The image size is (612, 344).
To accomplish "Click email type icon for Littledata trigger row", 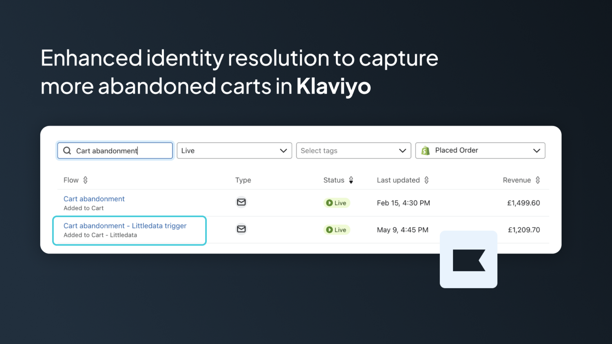I will click(241, 229).
